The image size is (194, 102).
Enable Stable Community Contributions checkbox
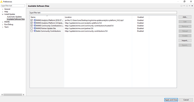point(31,31)
